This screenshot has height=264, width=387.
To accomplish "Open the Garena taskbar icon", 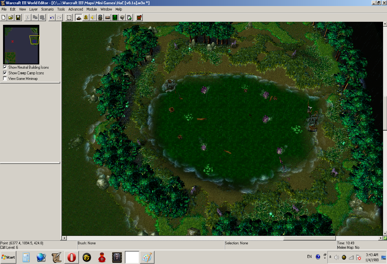I will [x=87, y=257].
